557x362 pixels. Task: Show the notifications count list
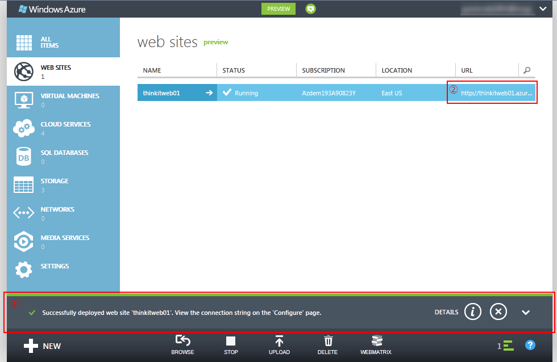pyautogui.click(x=505, y=346)
